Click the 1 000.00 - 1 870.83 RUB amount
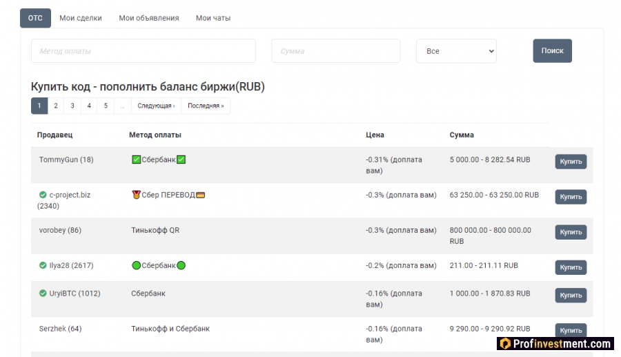Screen dimensions: 621x357 (x=489, y=293)
